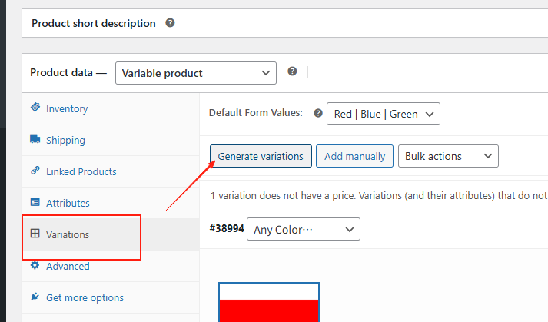Click the help icon next to the Variable product dropdown
This screenshot has height=322, width=548.
[292, 71]
